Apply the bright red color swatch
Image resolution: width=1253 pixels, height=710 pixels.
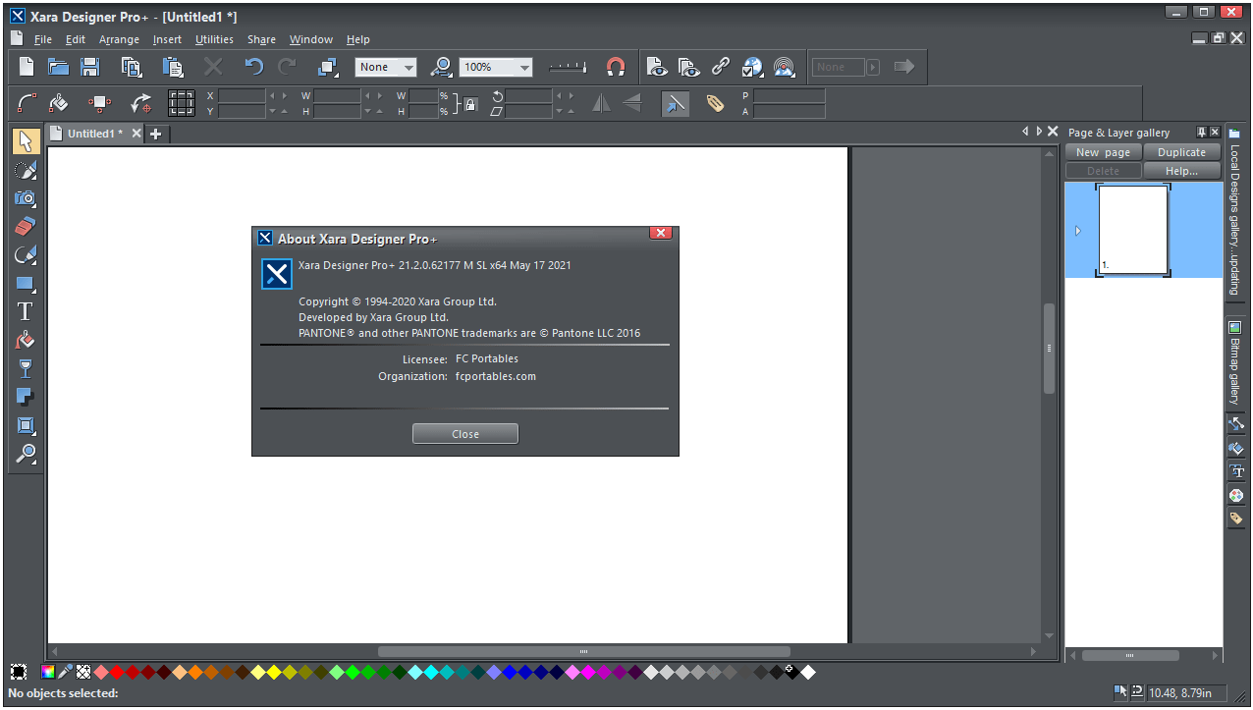[117, 673]
